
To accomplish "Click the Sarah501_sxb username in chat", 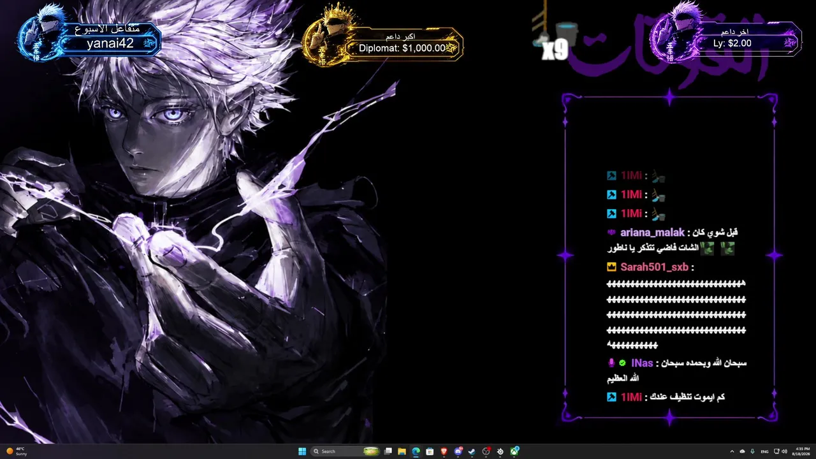I will pyautogui.click(x=654, y=267).
